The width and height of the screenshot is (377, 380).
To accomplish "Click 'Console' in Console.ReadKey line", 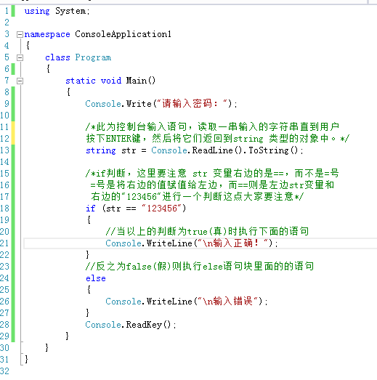I will pos(103,325).
